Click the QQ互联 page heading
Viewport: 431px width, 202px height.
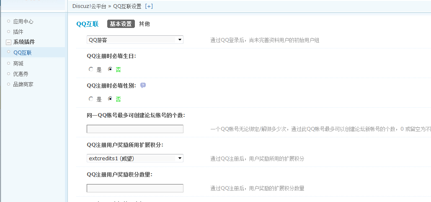point(88,24)
